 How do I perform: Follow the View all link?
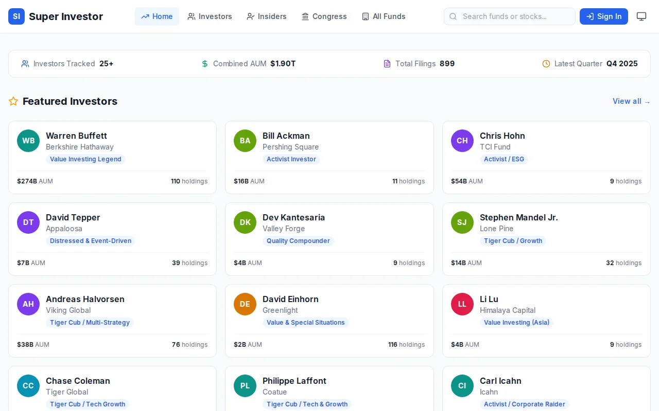(x=631, y=101)
